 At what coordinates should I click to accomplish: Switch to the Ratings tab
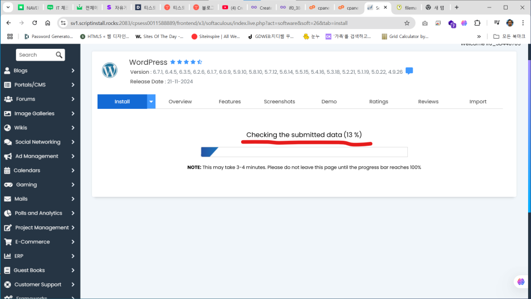[378, 102]
